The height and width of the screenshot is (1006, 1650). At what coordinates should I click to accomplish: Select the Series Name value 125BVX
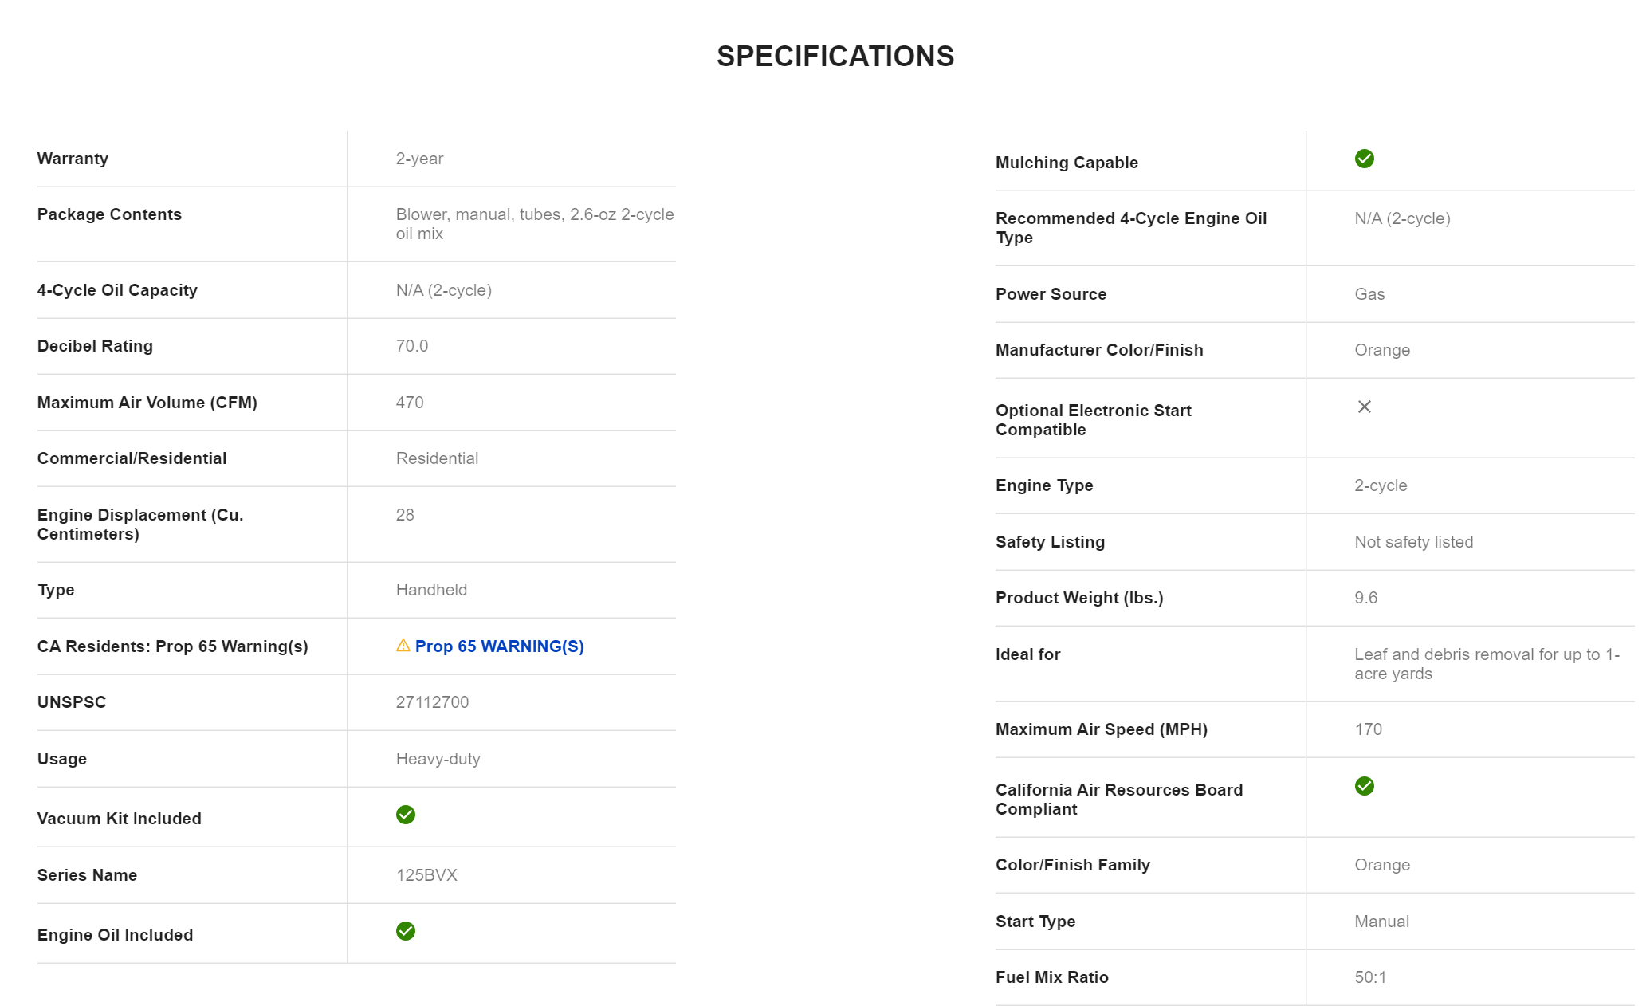coord(426,875)
